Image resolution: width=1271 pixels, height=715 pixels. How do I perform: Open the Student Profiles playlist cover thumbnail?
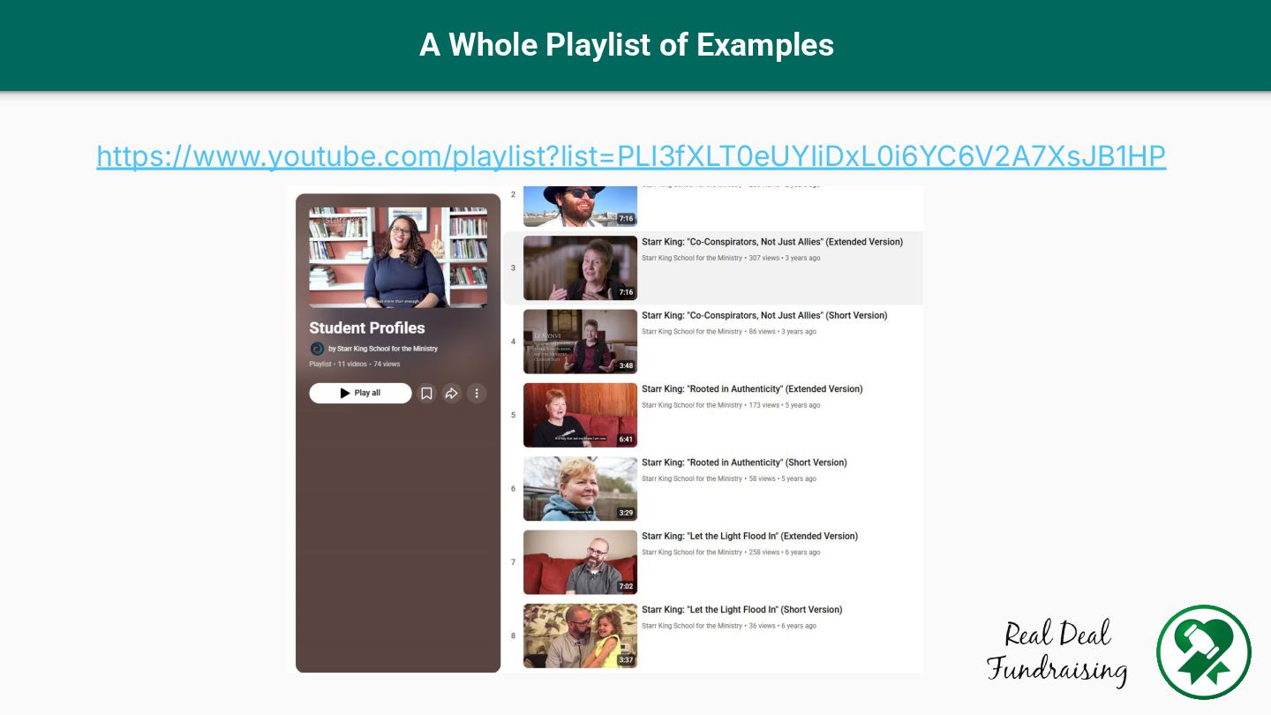(398, 258)
